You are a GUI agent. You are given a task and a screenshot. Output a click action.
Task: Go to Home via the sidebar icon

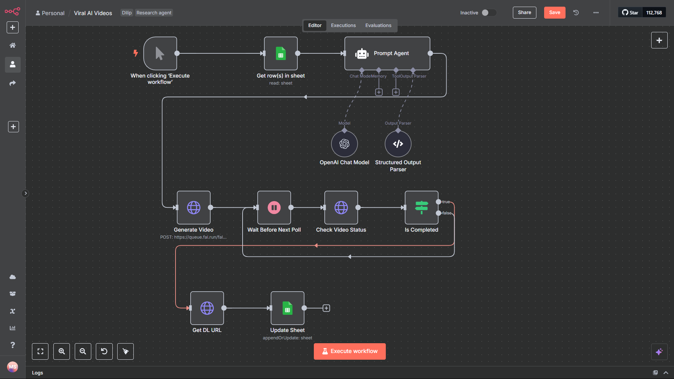pyautogui.click(x=13, y=45)
